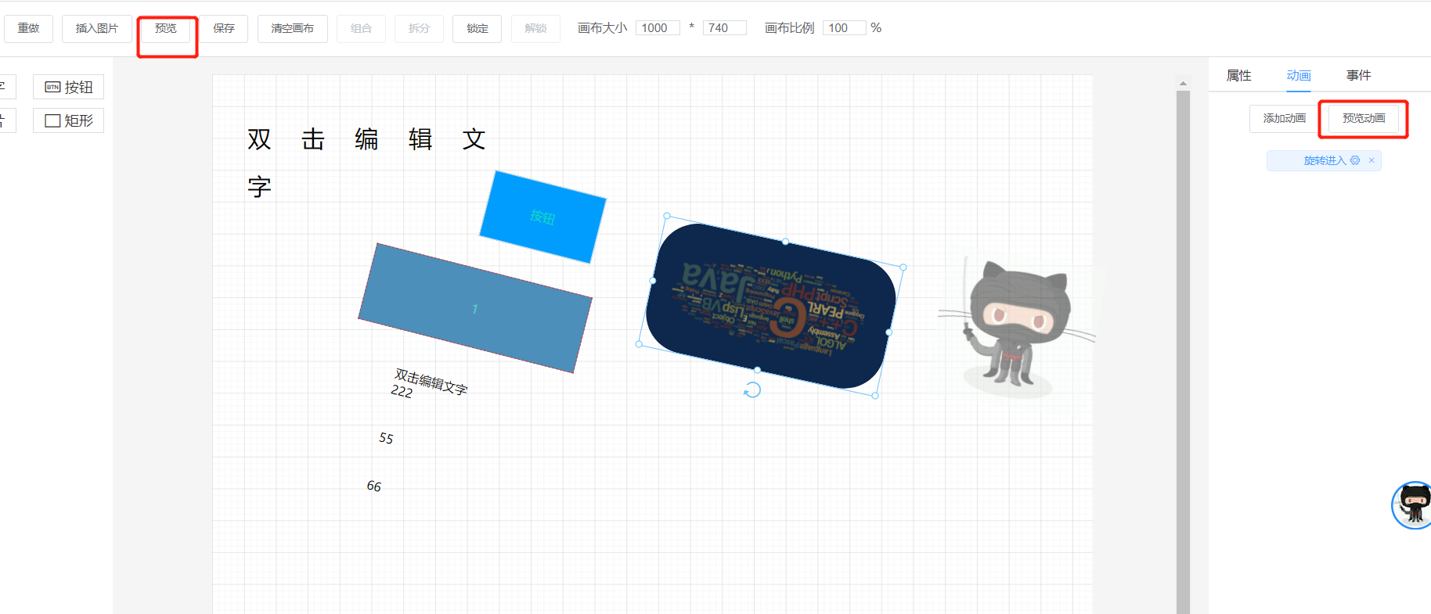Viewport: 1431px width, 614px height.
Task: Click the 保存 save button
Action: pyautogui.click(x=224, y=28)
